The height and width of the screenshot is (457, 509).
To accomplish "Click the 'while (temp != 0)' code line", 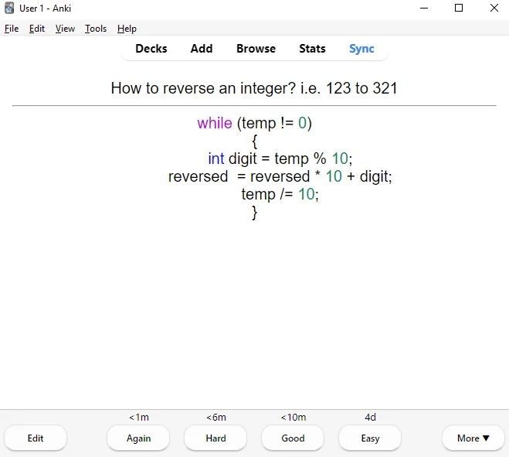I will tap(255, 124).
